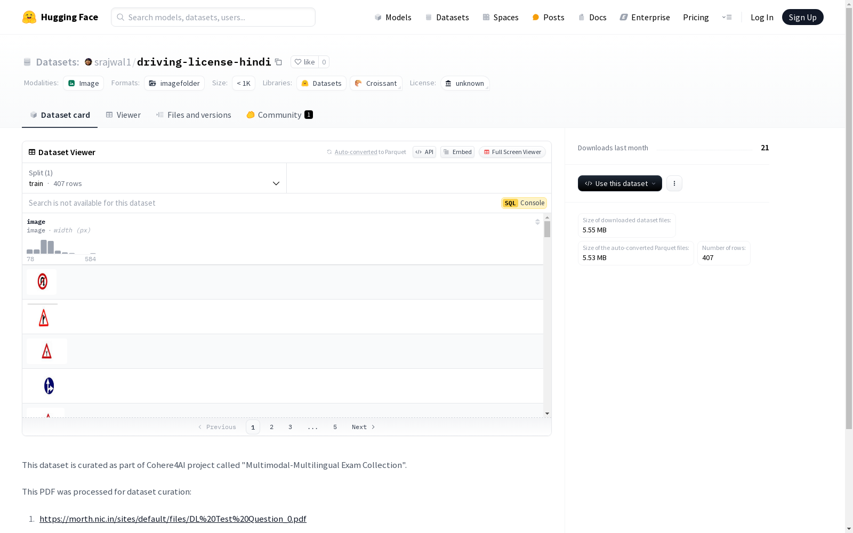This screenshot has width=853, height=533.
Task: Select the Datasets library tag
Action: click(321, 83)
